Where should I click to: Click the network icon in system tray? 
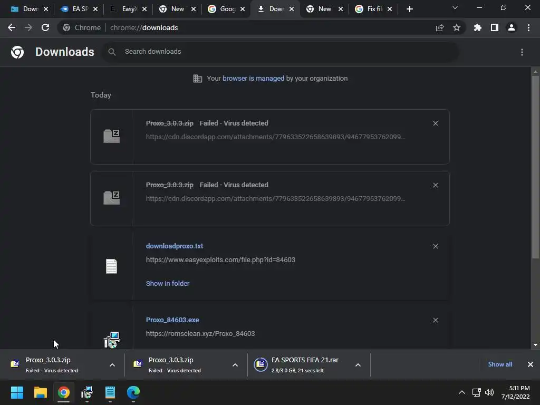476,392
